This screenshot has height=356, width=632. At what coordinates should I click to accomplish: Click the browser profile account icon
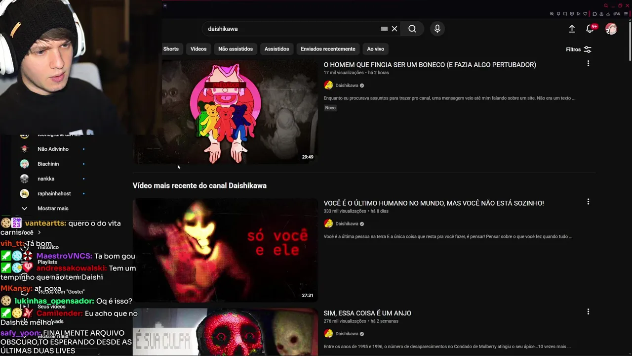(x=601, y=14)
